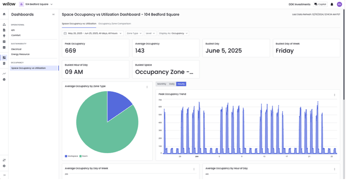Image resolution: width=347 pixels, height=181 pixels.
Task: Open the date range filter dropdown
Action: (x=93, y=33)
